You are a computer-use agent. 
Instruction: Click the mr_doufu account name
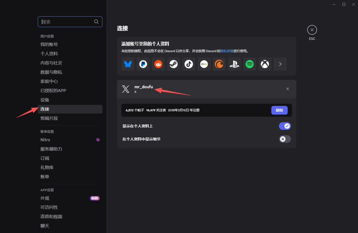tap(143, 87)
